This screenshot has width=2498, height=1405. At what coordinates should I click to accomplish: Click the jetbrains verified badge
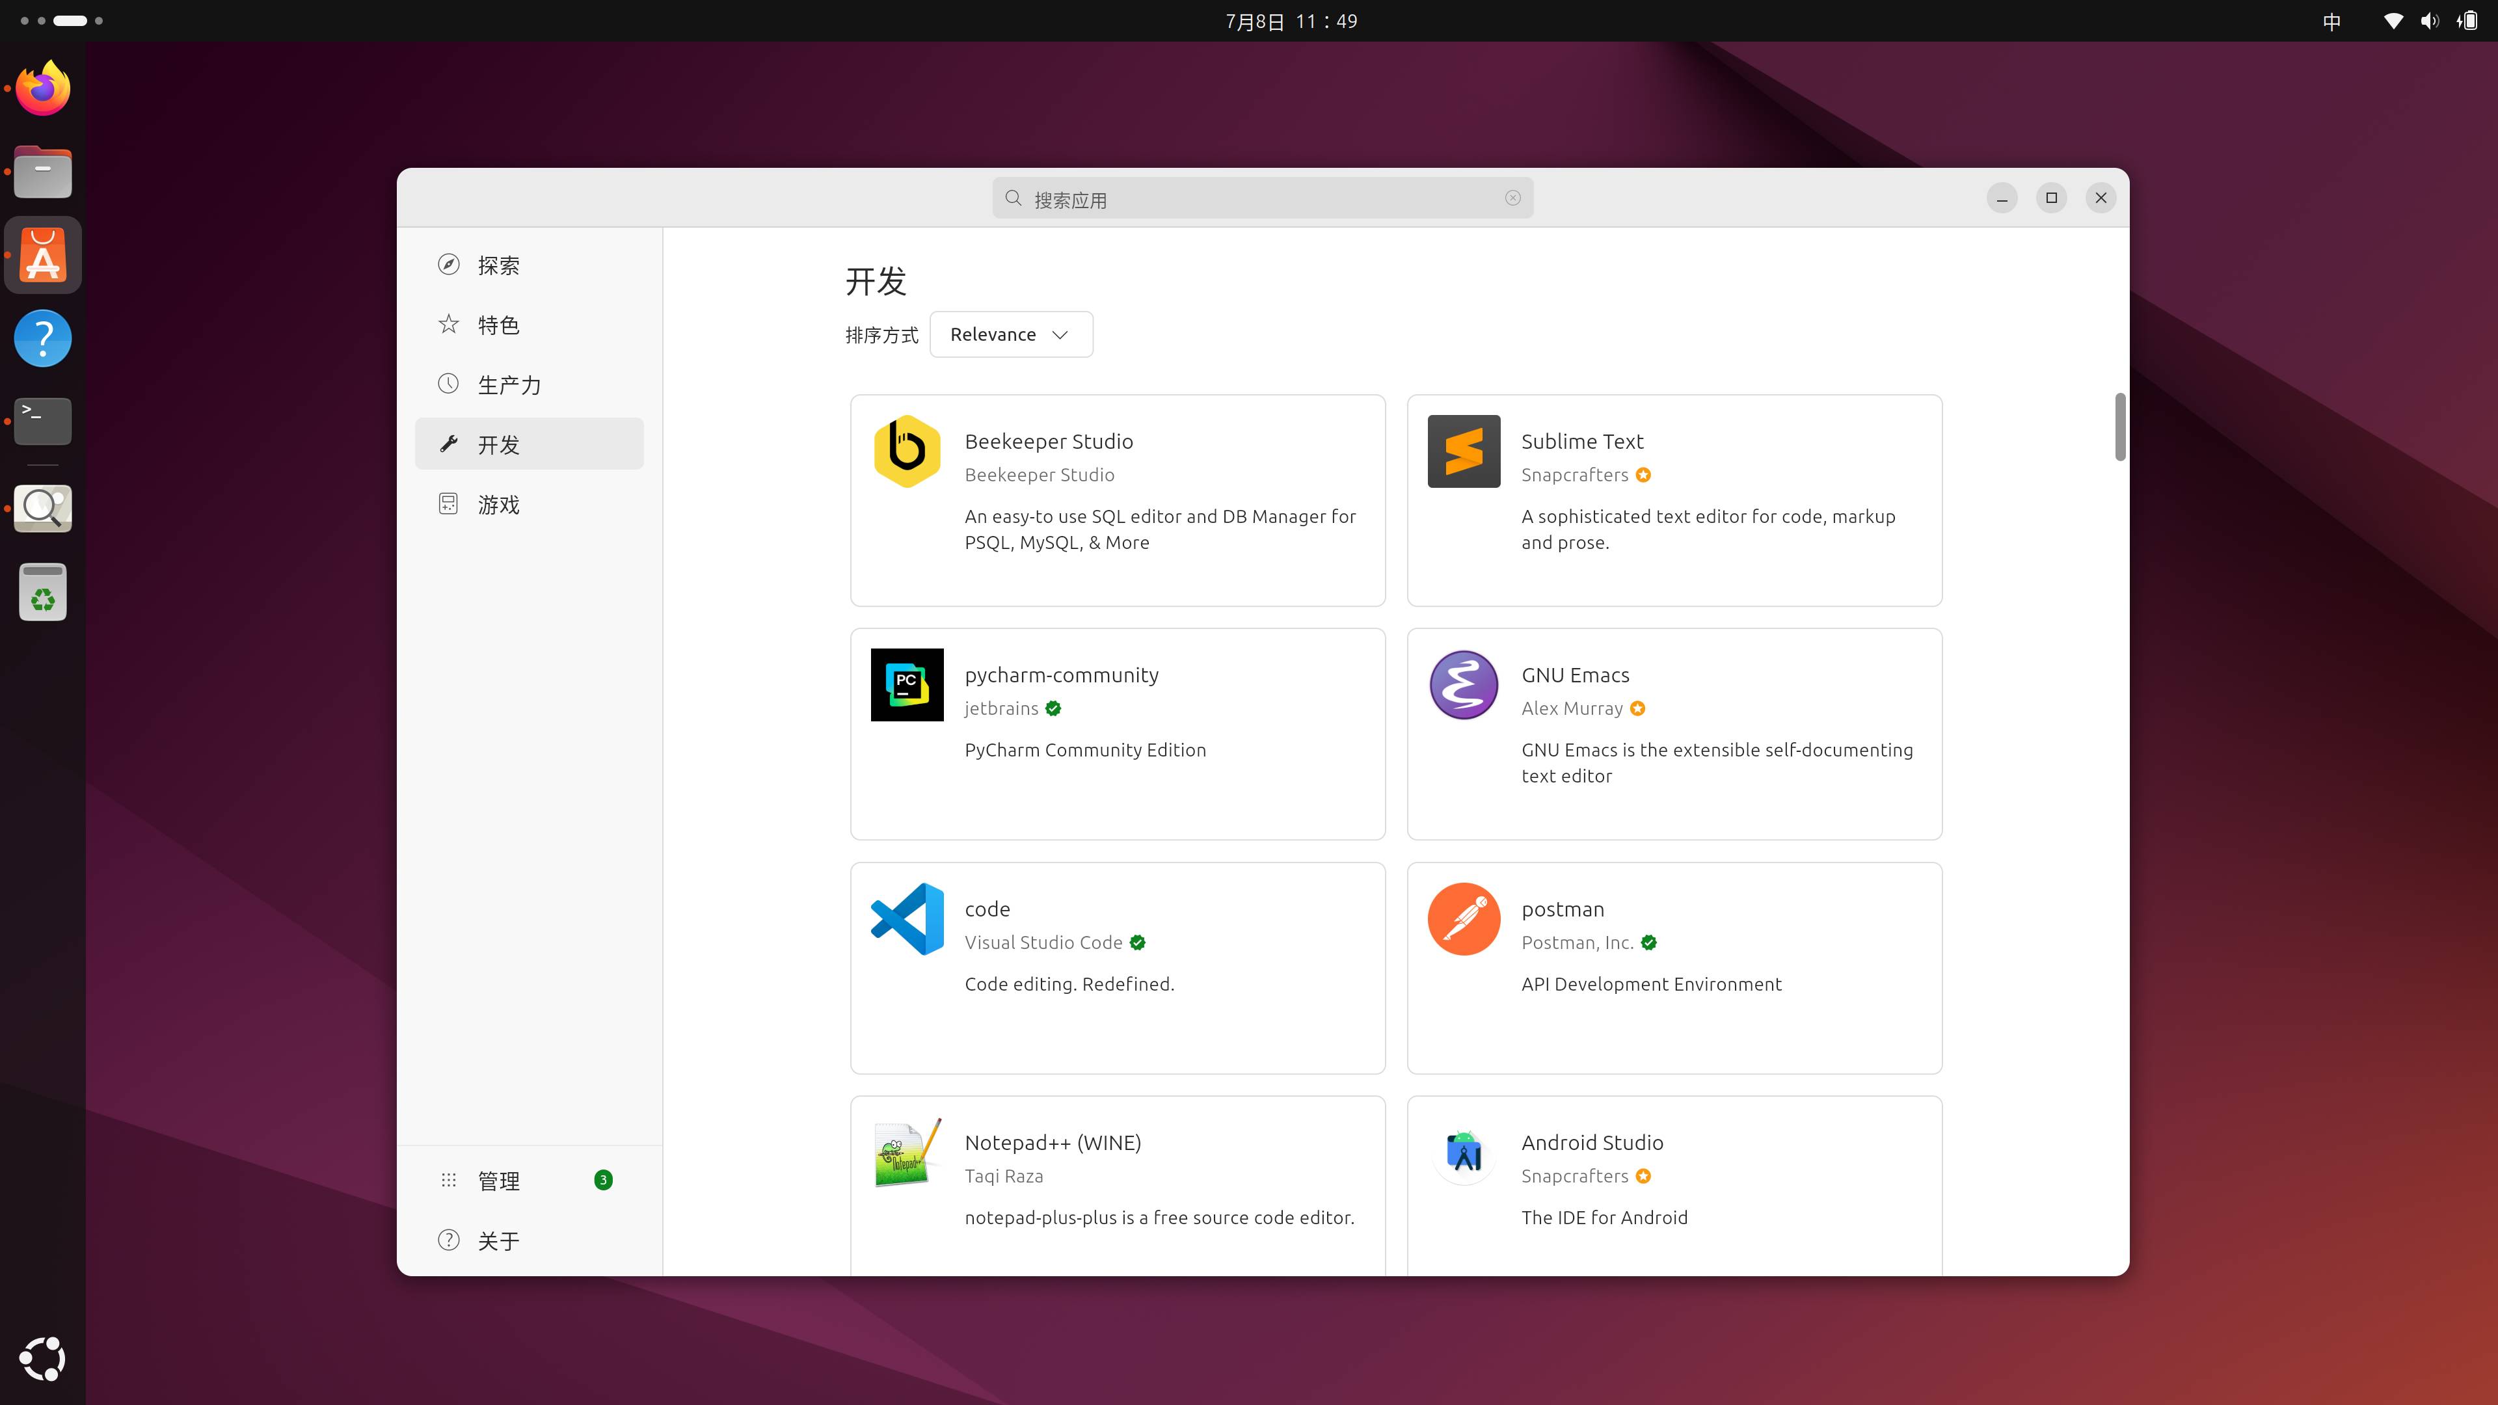tap(1053, 709)
